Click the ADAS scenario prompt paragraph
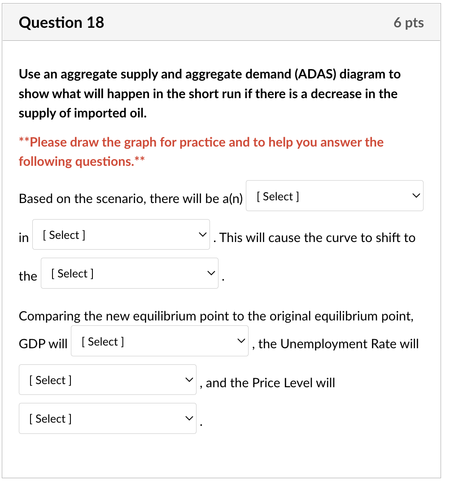 coord(209,93)
